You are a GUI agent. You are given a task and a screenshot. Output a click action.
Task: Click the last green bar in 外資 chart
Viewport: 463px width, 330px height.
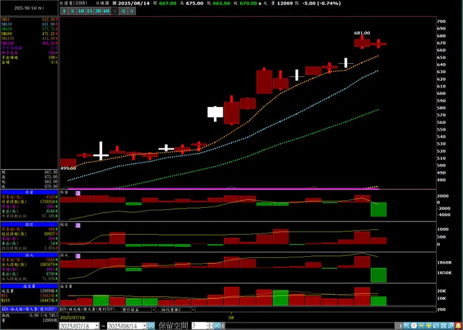coord(379,210)
